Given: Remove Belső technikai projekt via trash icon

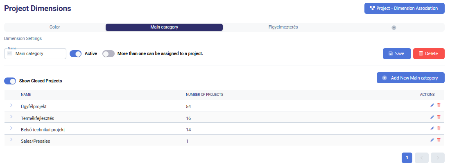Looking at the screenshot, I should pyautogui.click(x=439, y=128).
